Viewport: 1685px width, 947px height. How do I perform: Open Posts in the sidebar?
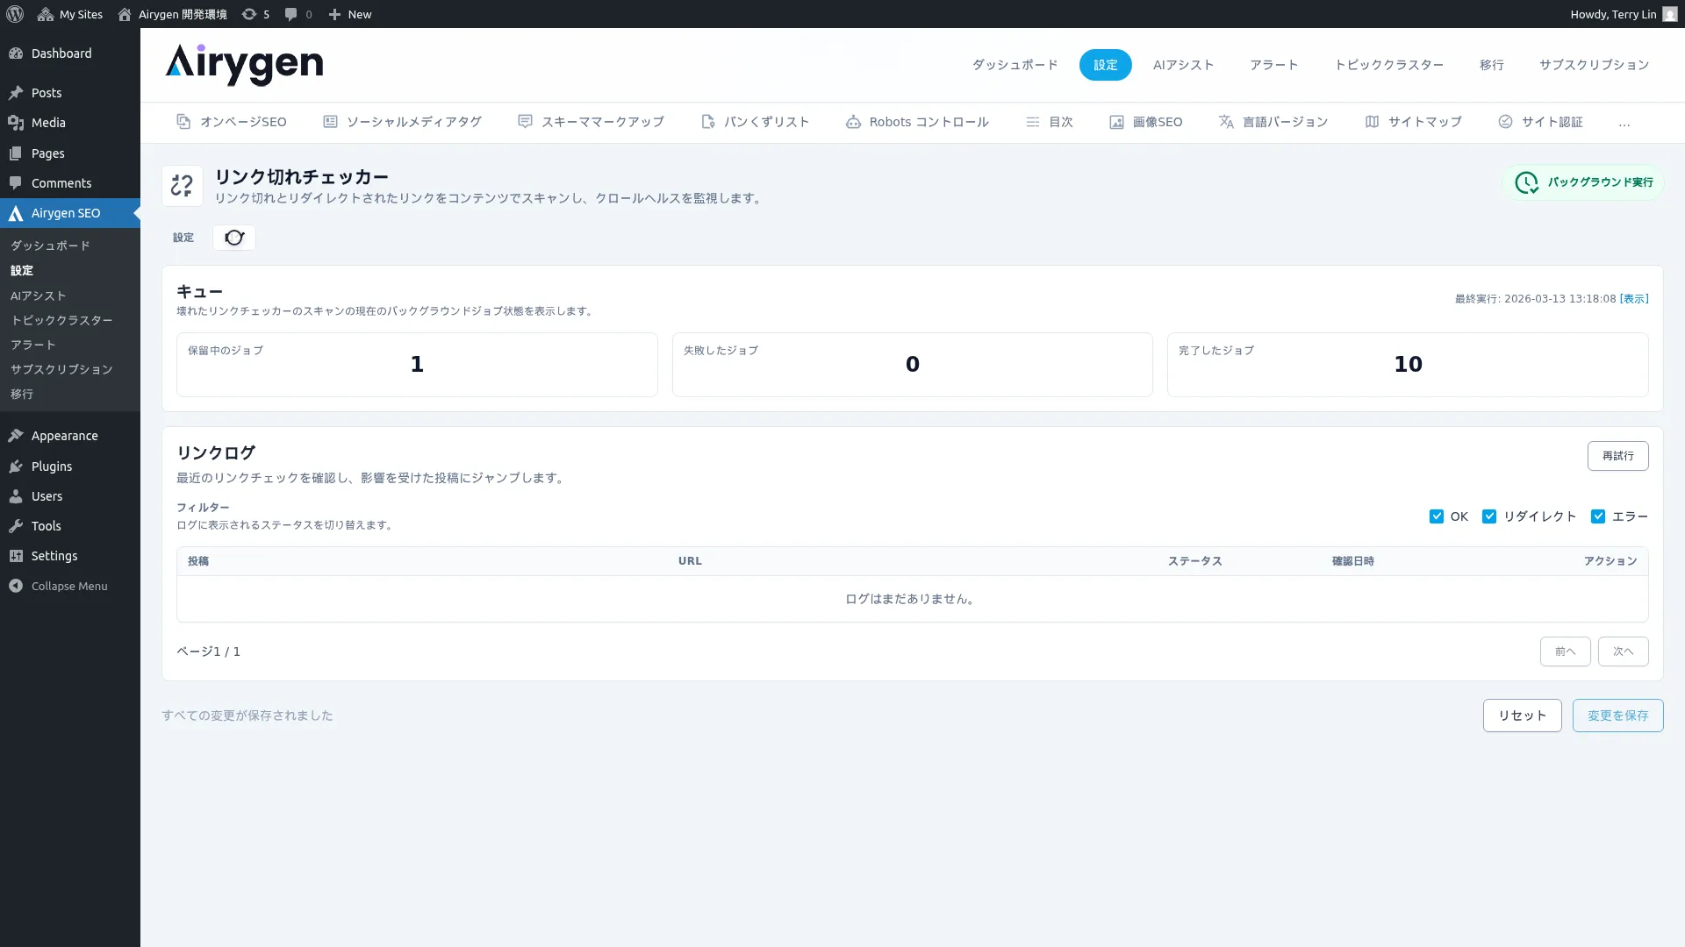pyautogui.click(x=70, y=93)
